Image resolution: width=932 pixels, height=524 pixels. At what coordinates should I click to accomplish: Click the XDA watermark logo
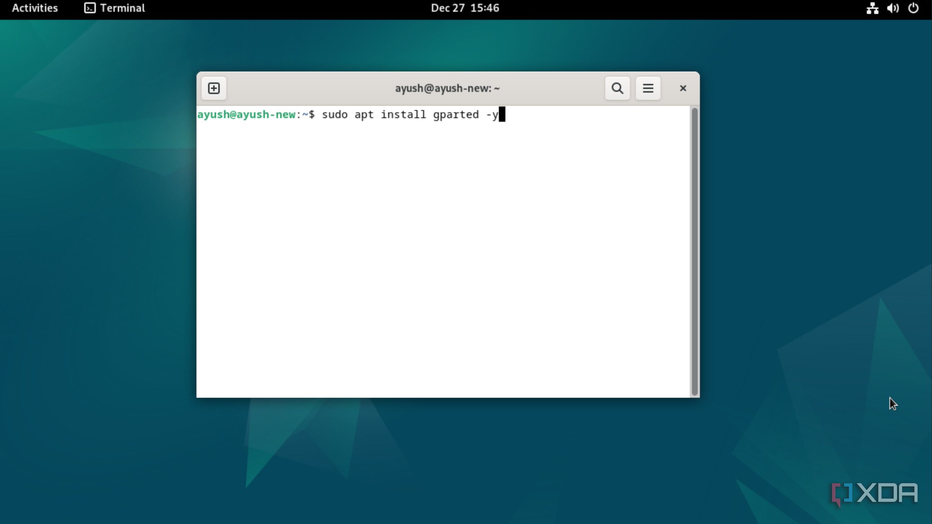coord(875,493)
